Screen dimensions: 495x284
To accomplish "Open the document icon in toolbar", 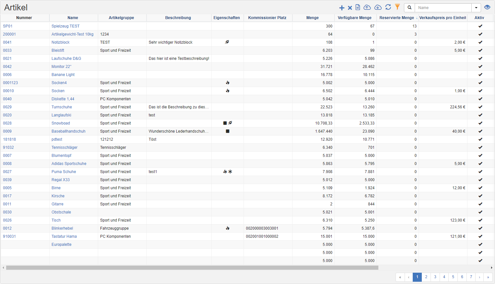I will click(358, 7).
